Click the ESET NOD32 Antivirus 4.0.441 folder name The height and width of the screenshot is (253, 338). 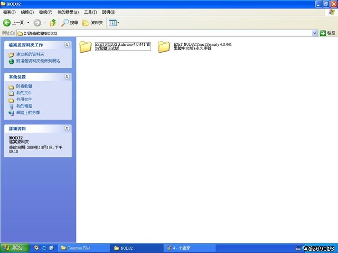123,46
